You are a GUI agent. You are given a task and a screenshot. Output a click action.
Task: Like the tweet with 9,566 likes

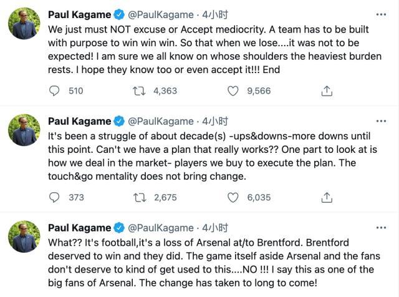point(233,91)
